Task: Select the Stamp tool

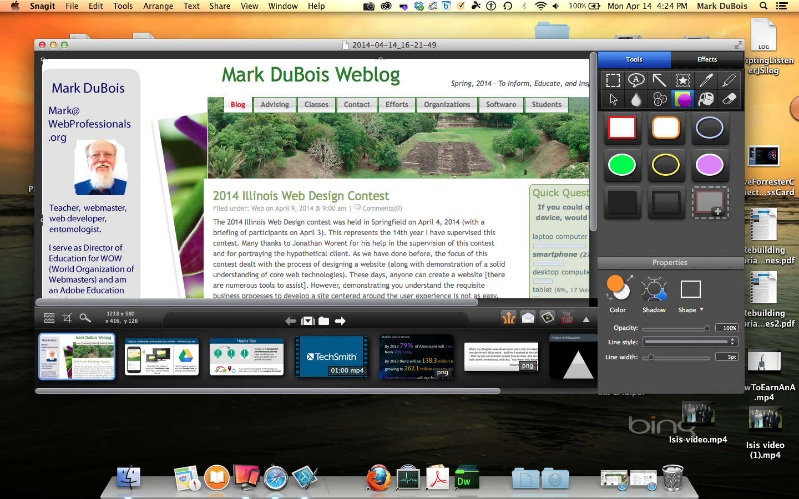Action: [683, 80]
